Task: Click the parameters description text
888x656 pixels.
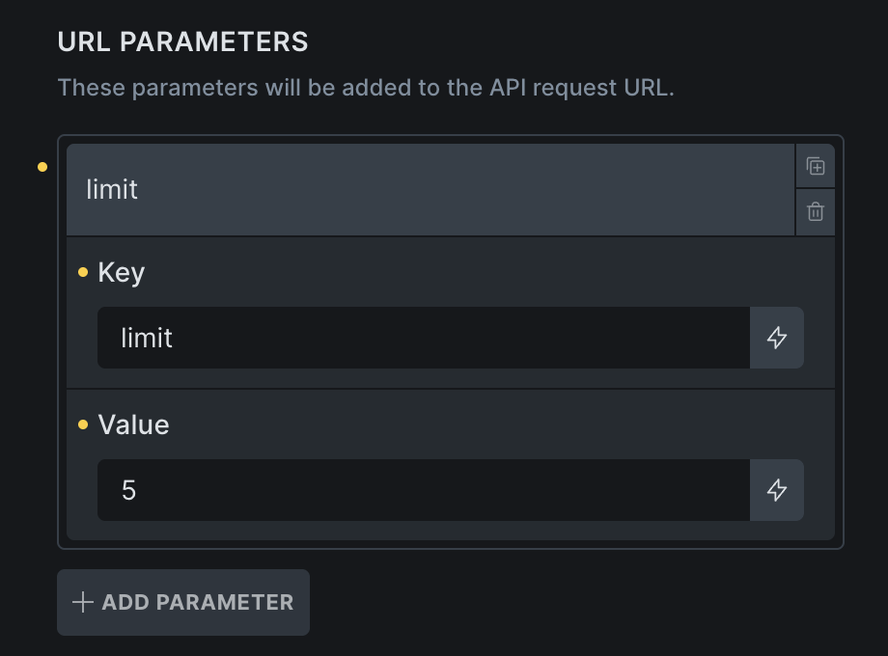Action: click(366, 88)
